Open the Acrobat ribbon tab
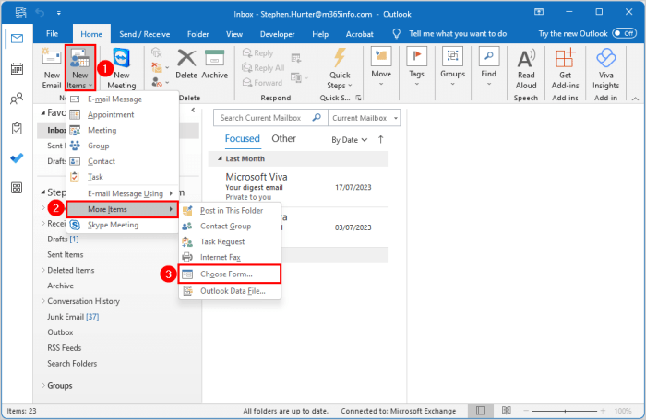 coord(359,34)
